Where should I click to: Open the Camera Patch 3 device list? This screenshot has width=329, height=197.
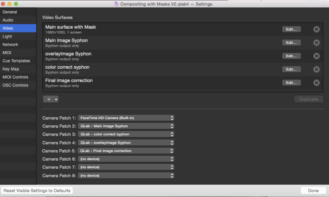126,134
